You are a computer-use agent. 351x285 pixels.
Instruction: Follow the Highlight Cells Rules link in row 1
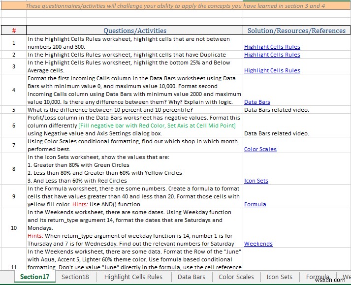272,47
